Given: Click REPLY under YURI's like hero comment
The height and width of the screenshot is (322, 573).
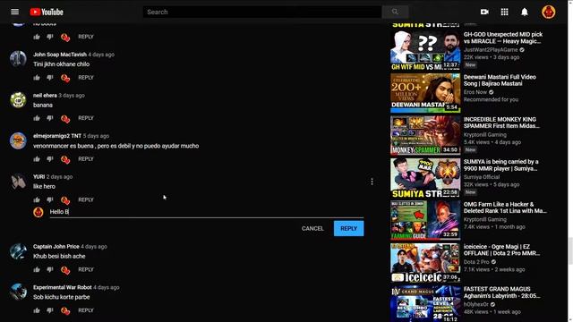Looking at the screenshot, I should pyautogui.click(x=86, y=199).
